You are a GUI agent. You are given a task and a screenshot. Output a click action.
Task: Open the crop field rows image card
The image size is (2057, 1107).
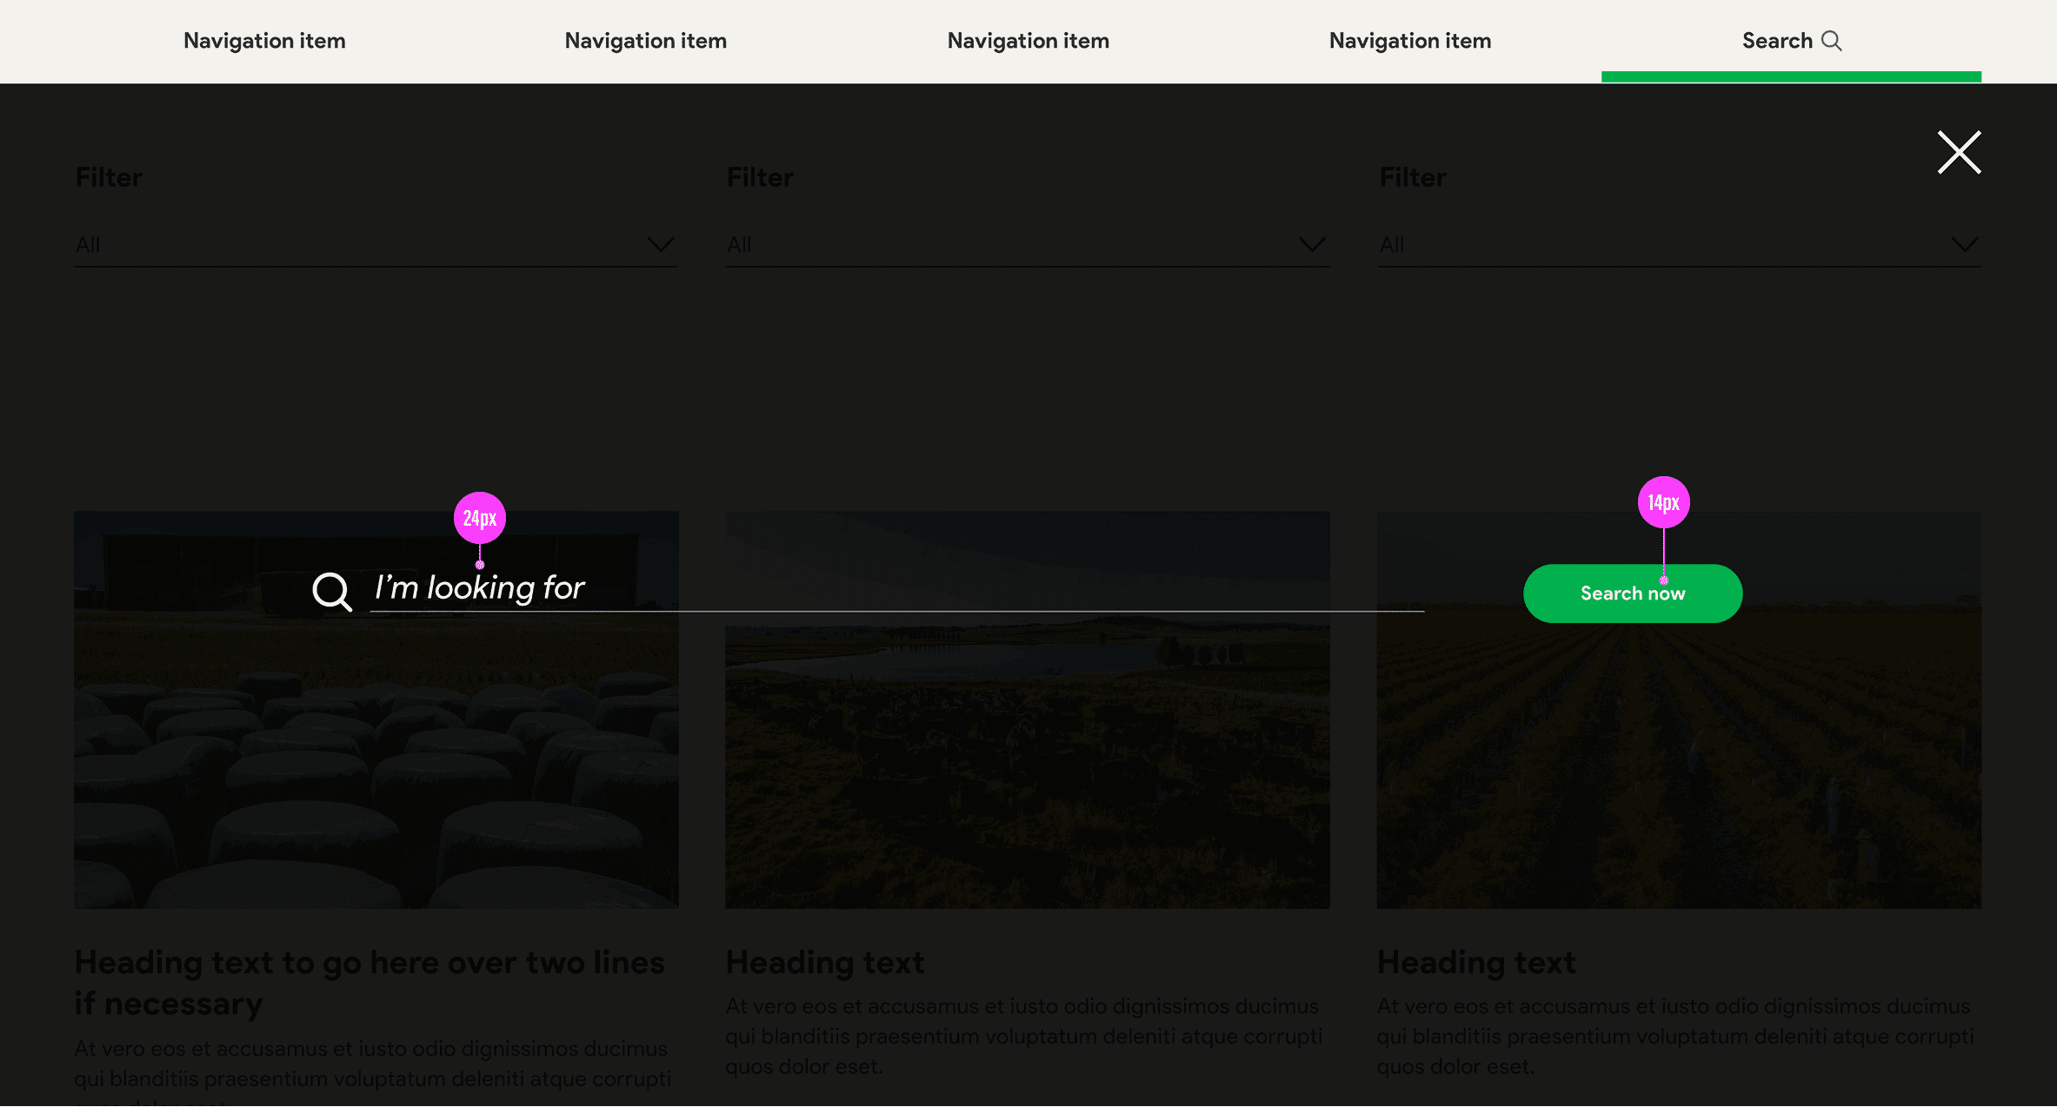tap(1678, 765)
